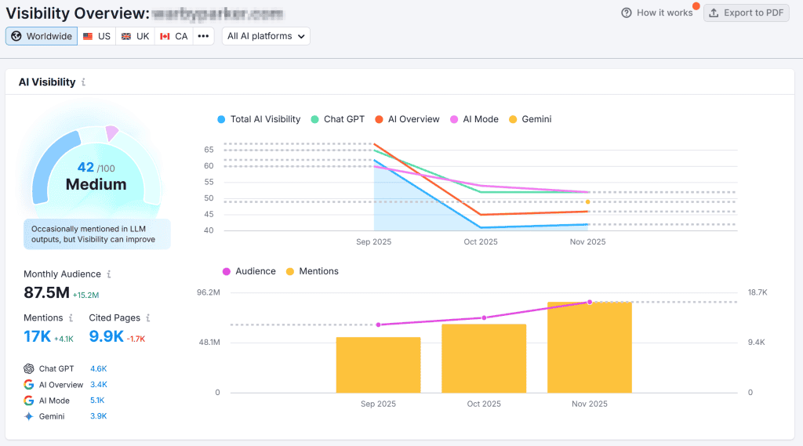Click the 17K Mentions total
The width and height of the screenshot is (803, 446).
tap(37, 336)
